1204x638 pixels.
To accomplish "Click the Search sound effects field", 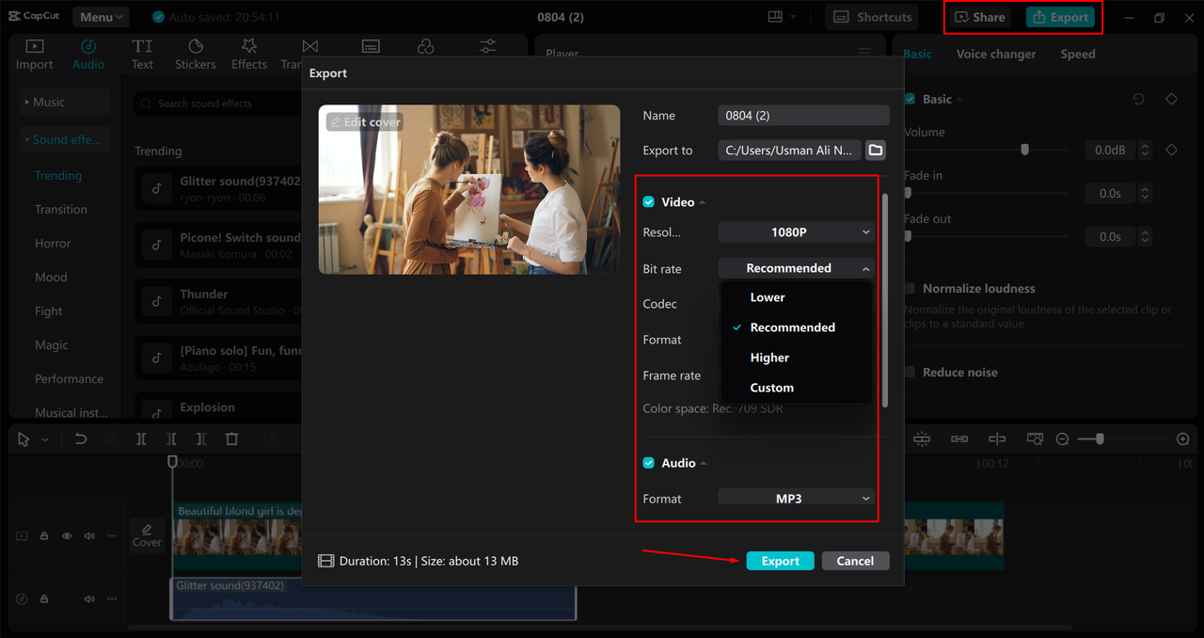I will [216, 104].
